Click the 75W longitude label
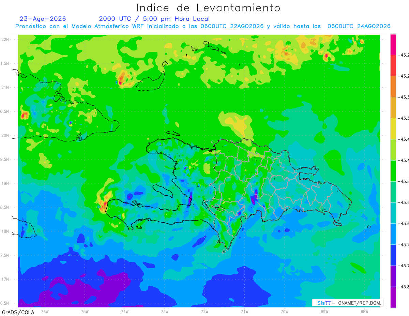Image resolution: width=409 pixels, height=316 pixels. [85, 311]
